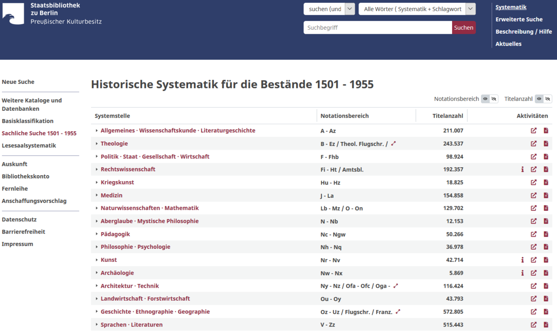The height and width of the screenshot is (335, 557).
Task: Open Landwirtschaft · Forstwirtschaft link
Action: 145,299
